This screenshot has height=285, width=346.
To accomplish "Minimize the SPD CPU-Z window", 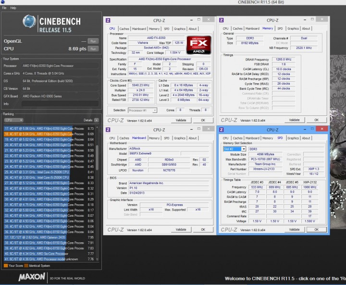I will coord(305,129).
